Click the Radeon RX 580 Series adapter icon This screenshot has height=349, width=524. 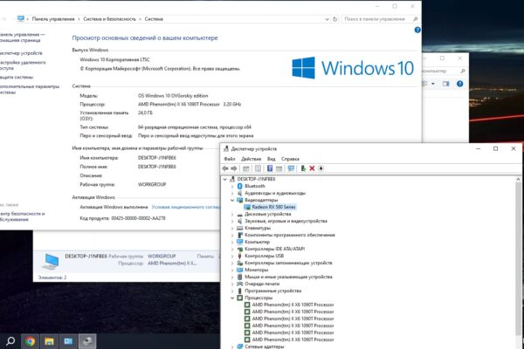pos(247,207)
